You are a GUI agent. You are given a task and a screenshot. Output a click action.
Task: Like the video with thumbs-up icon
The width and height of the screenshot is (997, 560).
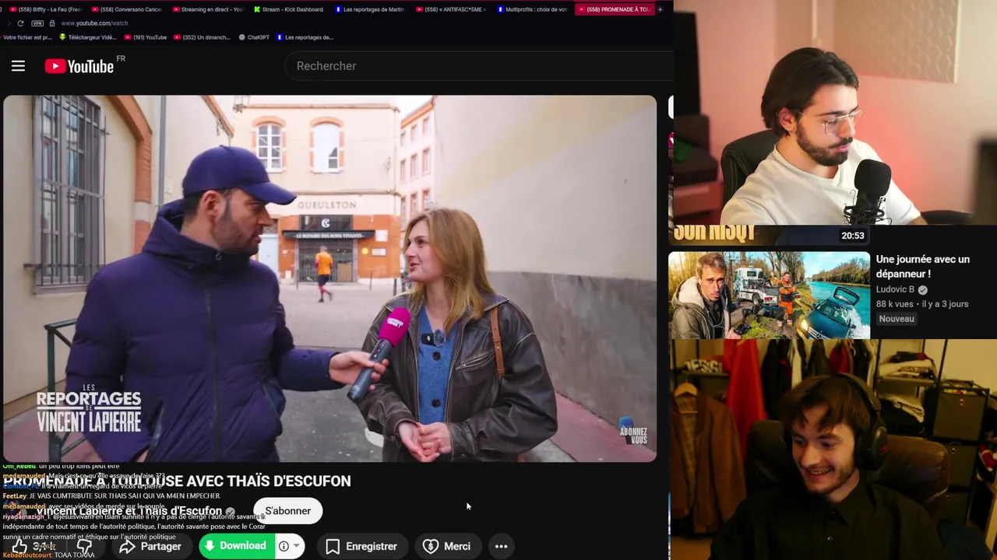(20, 547)
